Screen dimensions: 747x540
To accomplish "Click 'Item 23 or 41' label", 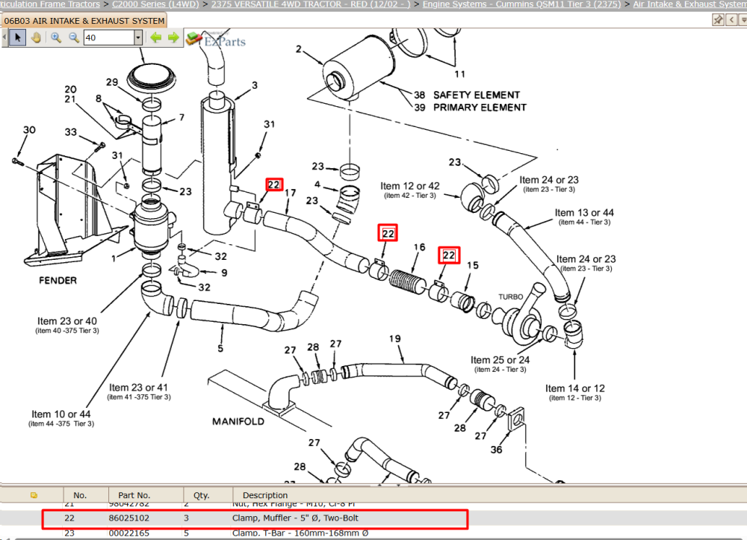I will click(x=138, y=388).
